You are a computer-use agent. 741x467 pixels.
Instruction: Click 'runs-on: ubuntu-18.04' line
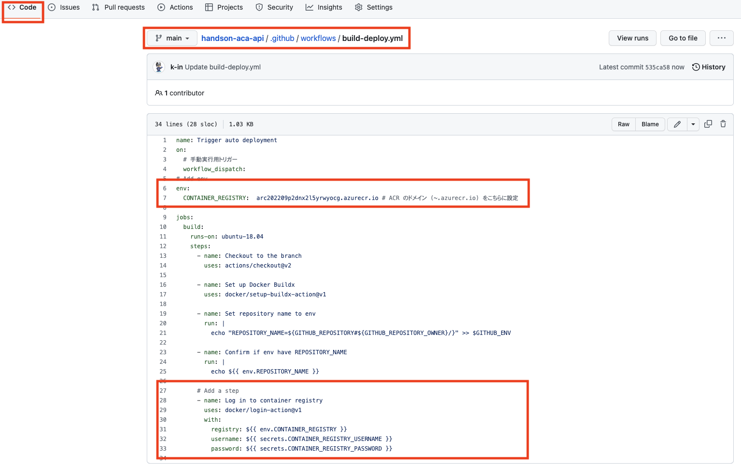pos(227,237)
